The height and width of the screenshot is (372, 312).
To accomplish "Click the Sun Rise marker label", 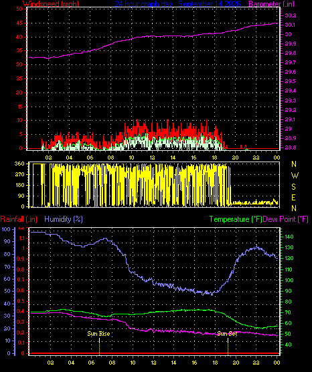I will pos(98,334).
